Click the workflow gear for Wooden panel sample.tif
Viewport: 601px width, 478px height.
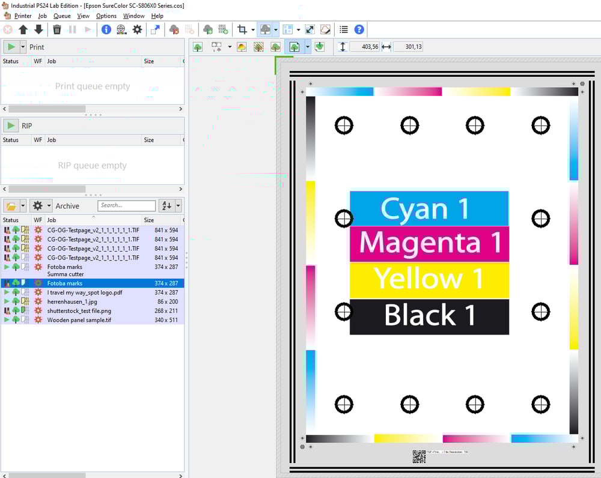pyautogui.click(x=38, y=320)
